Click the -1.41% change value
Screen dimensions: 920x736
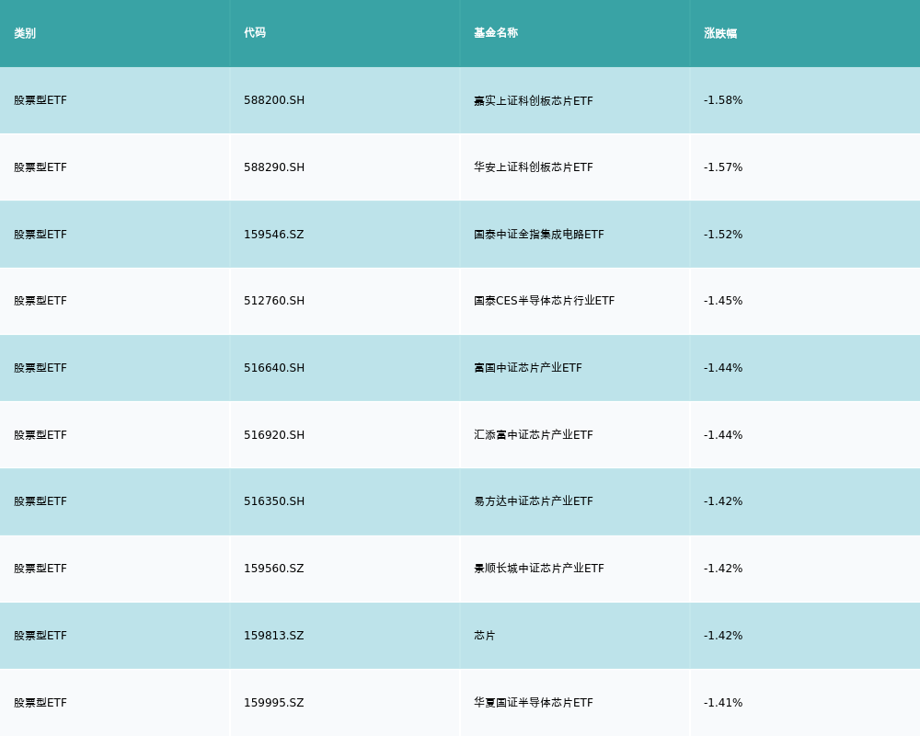pos(723,703)
